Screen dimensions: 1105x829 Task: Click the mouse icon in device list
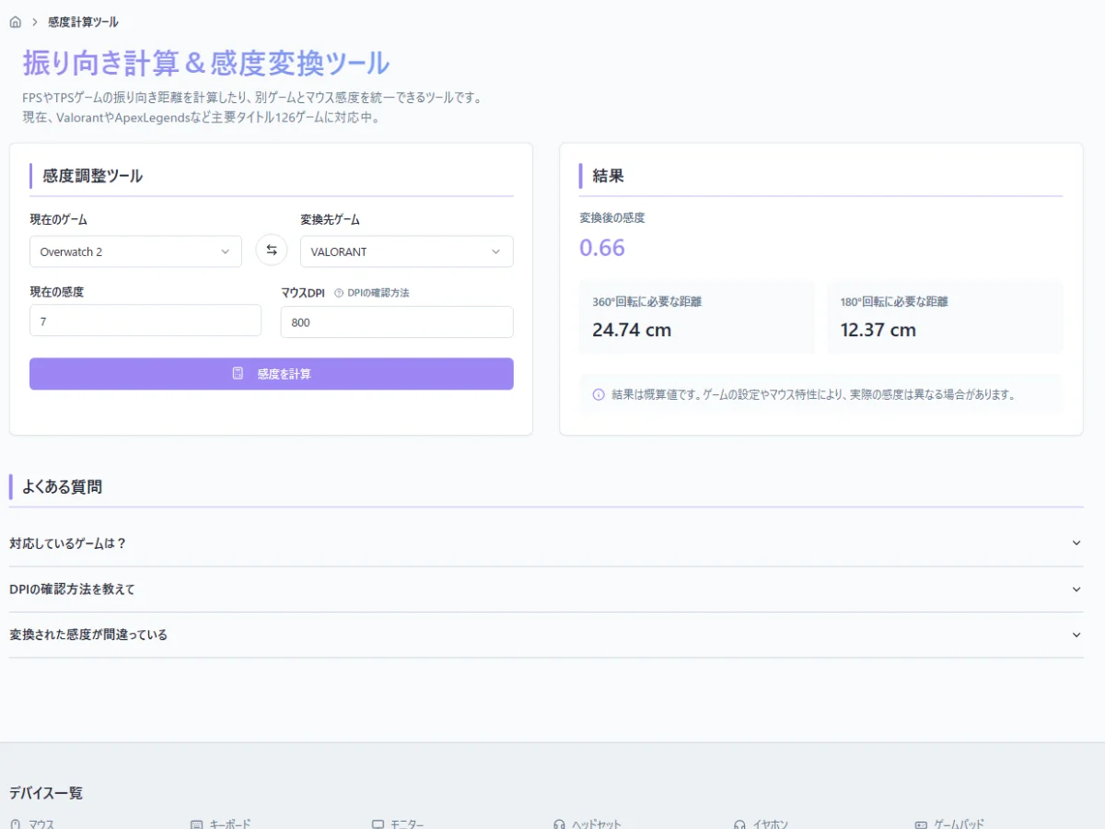16,824
